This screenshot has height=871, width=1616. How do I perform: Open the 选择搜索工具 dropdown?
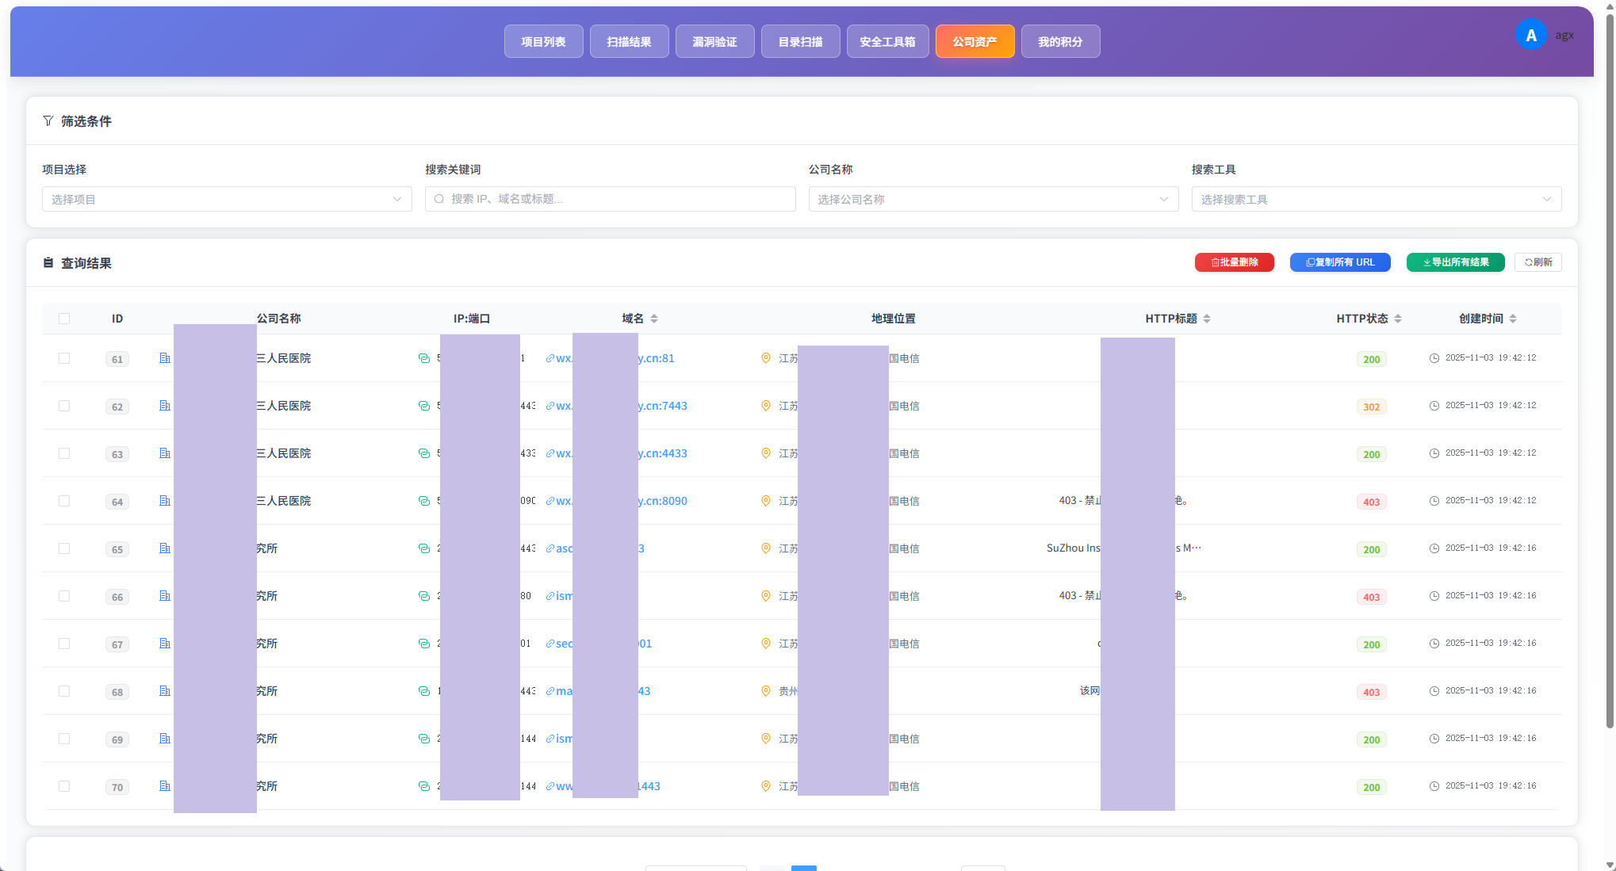click(1377, 199)
